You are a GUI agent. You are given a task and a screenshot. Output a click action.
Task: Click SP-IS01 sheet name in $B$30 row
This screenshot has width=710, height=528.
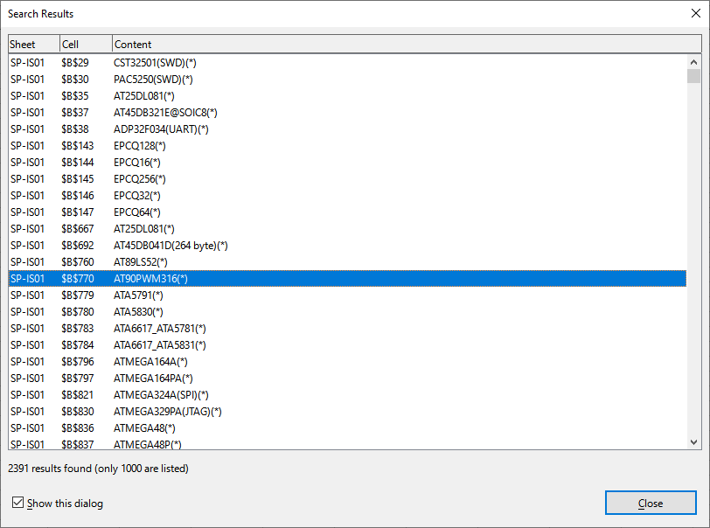(28, 80)
